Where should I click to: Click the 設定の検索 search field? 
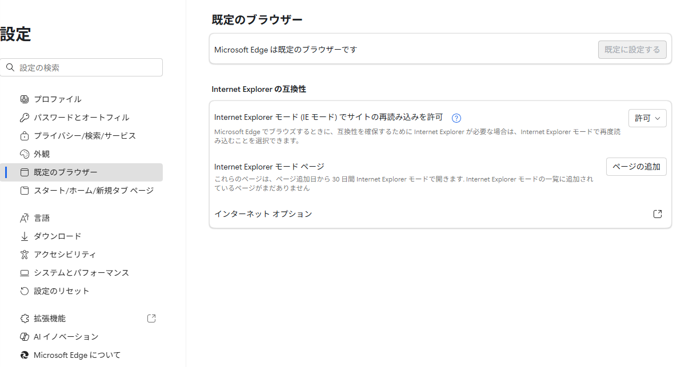pyautogui.click(x=86, y=67)
